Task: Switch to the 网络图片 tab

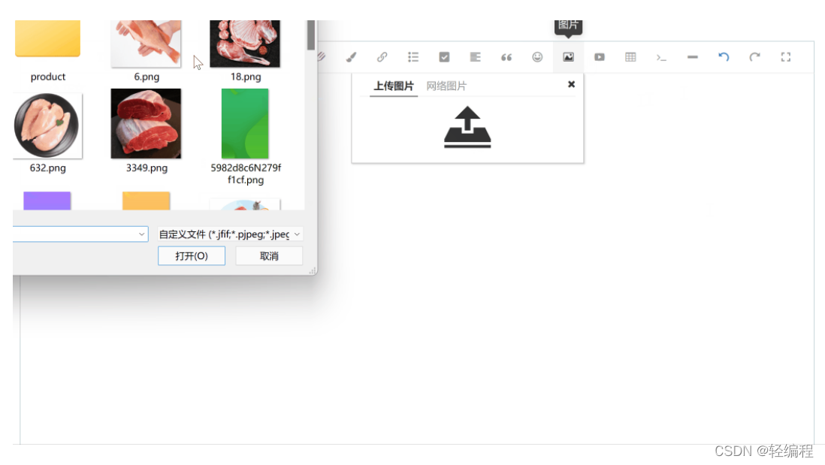Action: tap(446, 86)
